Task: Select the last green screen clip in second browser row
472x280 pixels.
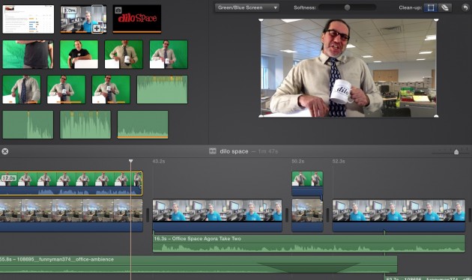Action: click(x=169, y=55)
